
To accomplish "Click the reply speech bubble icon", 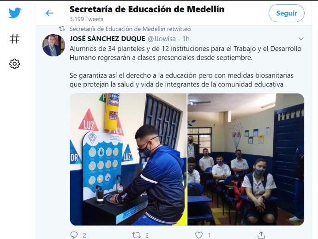I will [74, 235].
